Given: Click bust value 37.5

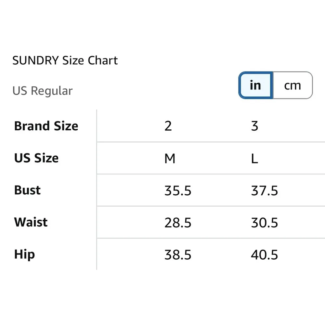Looking at the screenshot, I should pyautogui.click(x=265, y=191).
